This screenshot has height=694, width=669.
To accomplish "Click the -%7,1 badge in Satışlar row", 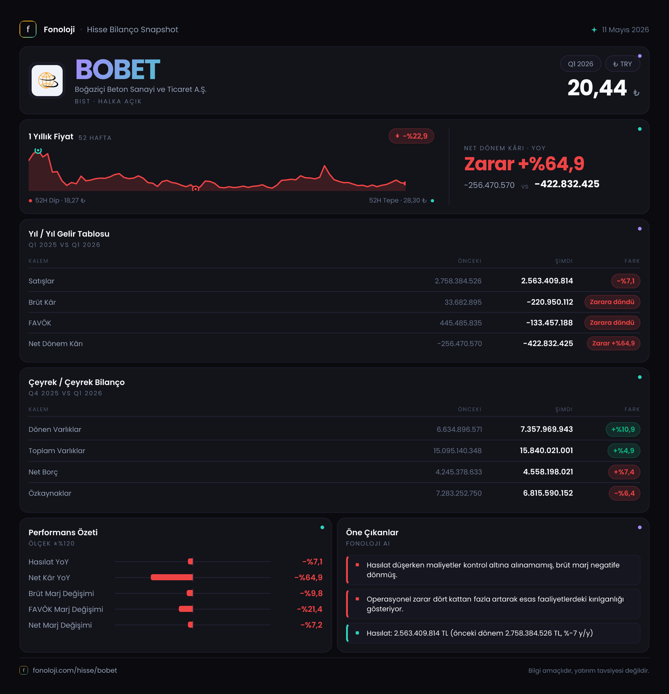I will pos(626,281).
